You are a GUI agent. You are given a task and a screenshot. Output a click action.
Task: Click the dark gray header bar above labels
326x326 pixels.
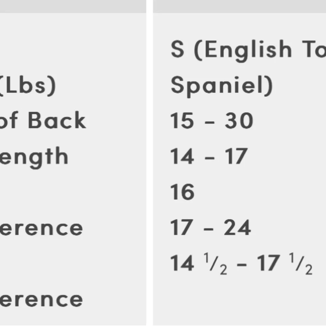pos(73,6)
